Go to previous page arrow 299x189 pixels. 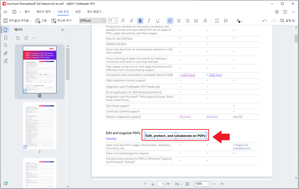[x=145, y=184]
